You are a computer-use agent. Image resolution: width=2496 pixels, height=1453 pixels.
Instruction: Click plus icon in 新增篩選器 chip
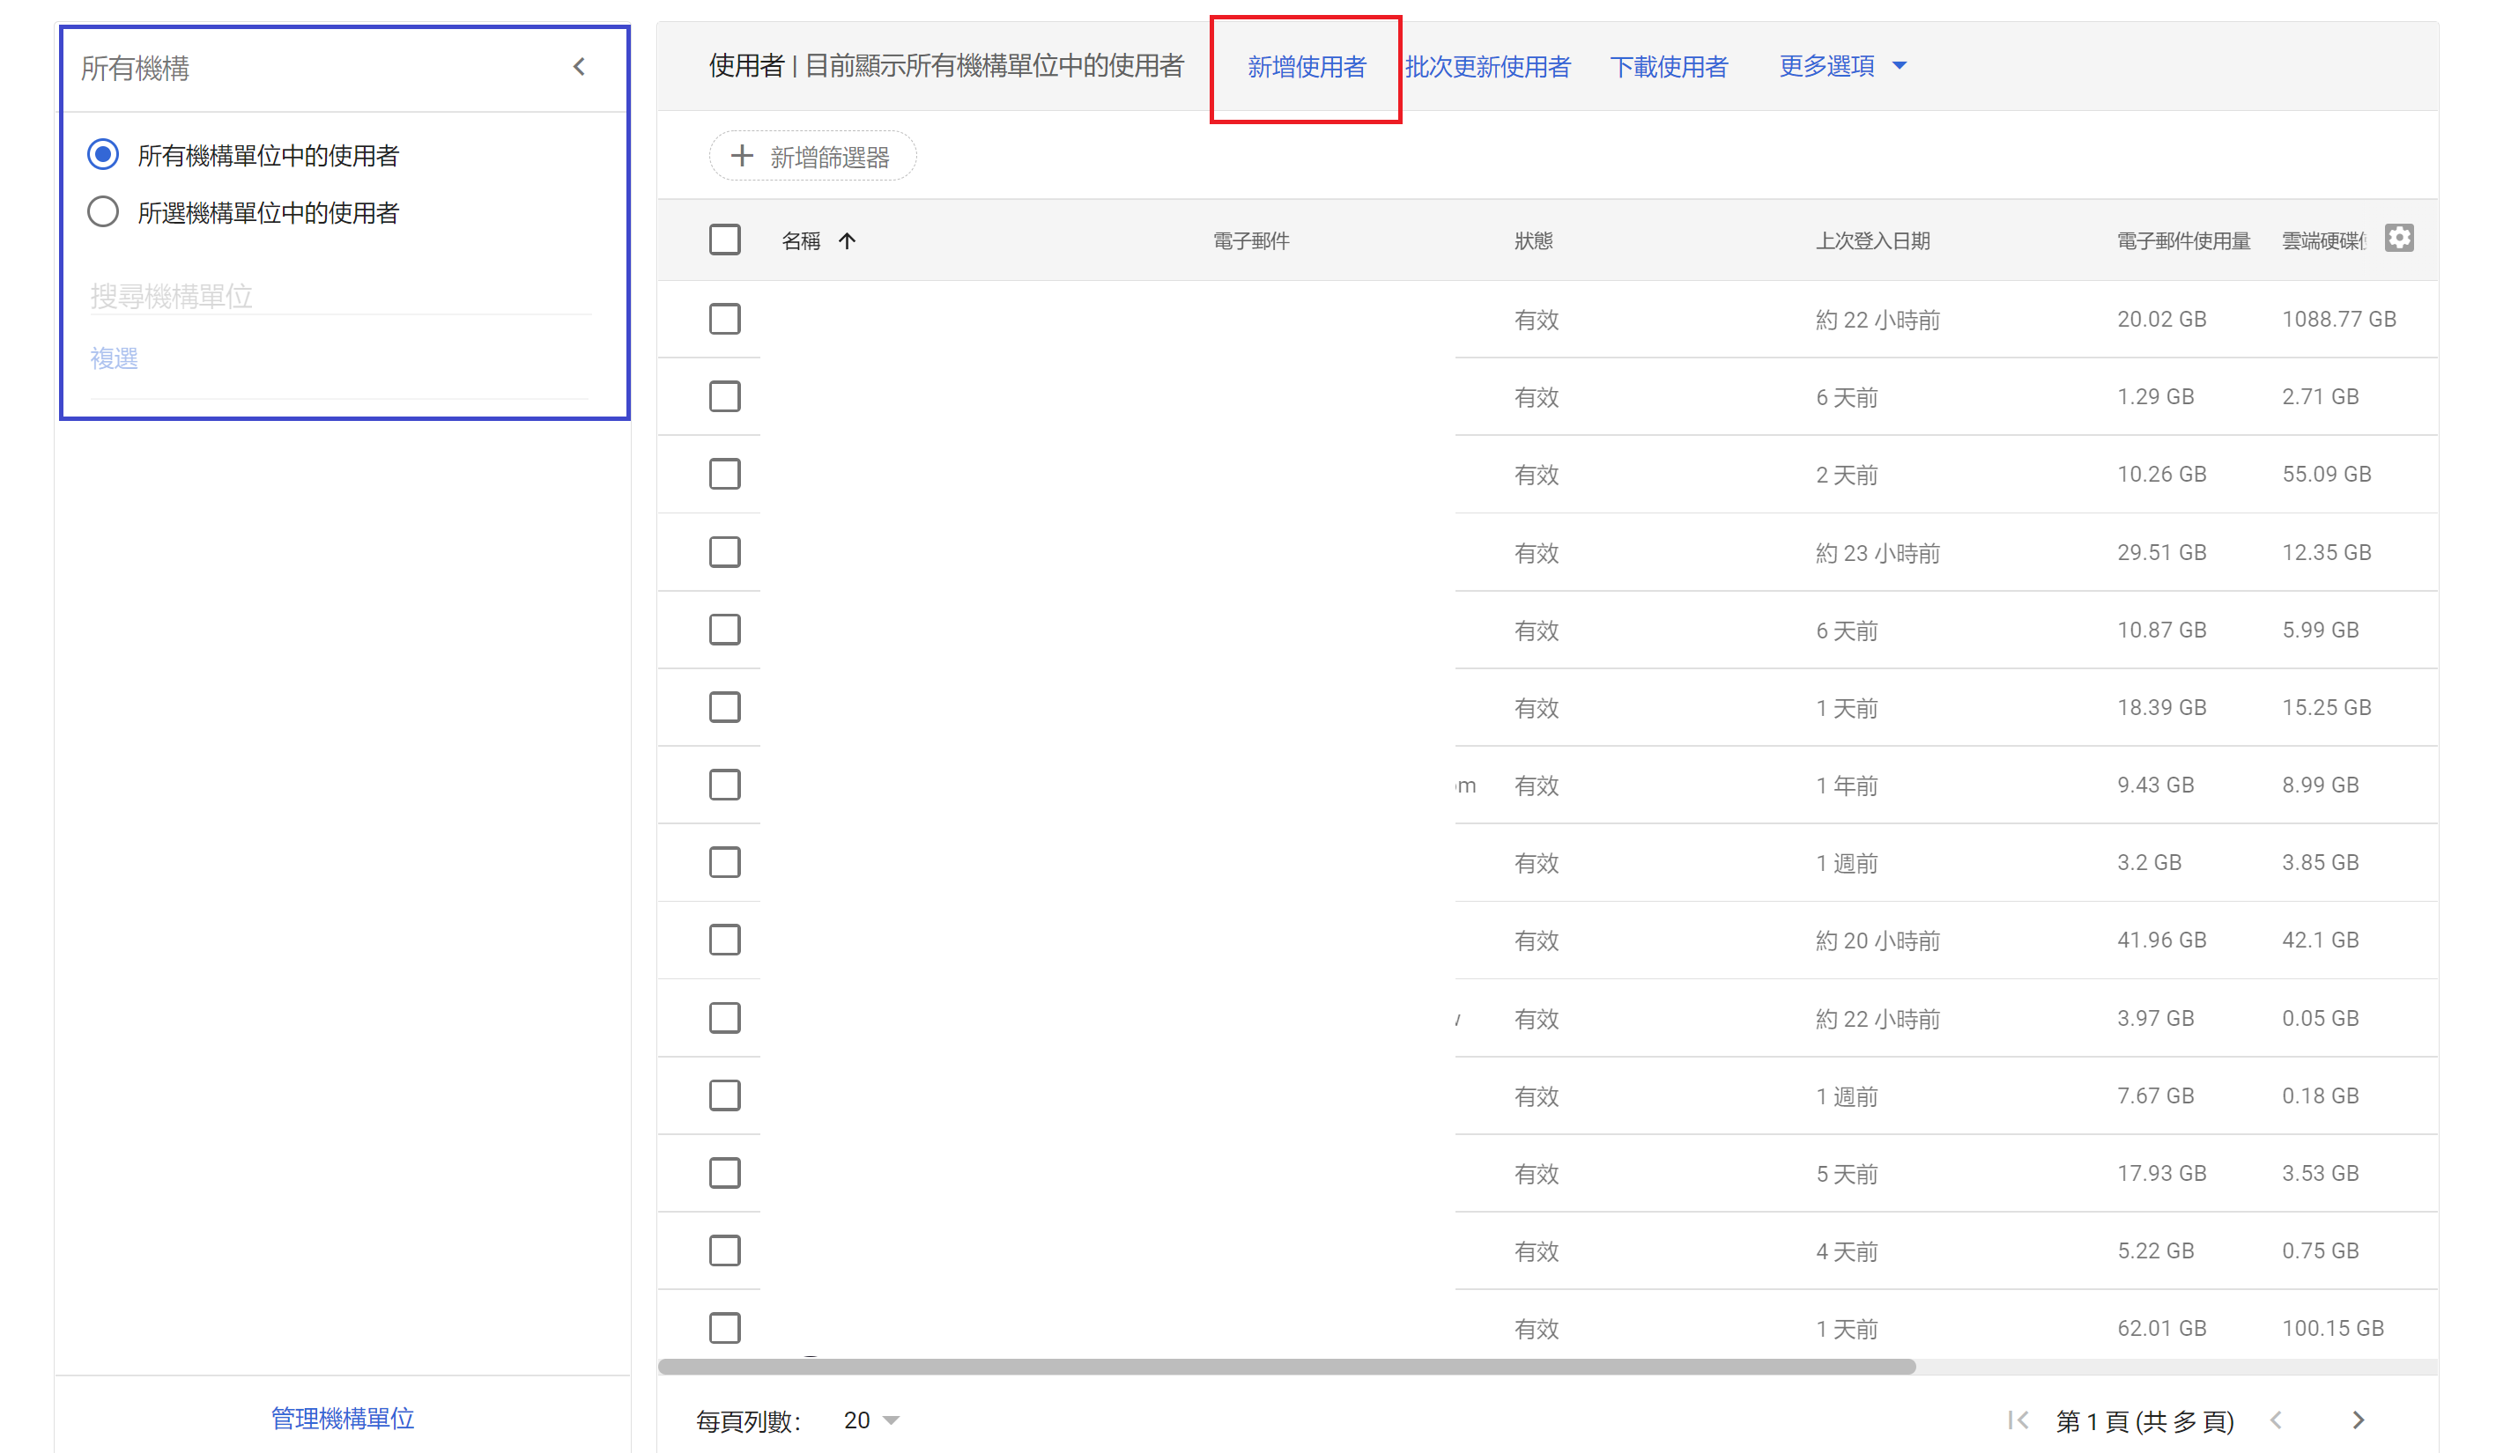(x=741, y=157)
